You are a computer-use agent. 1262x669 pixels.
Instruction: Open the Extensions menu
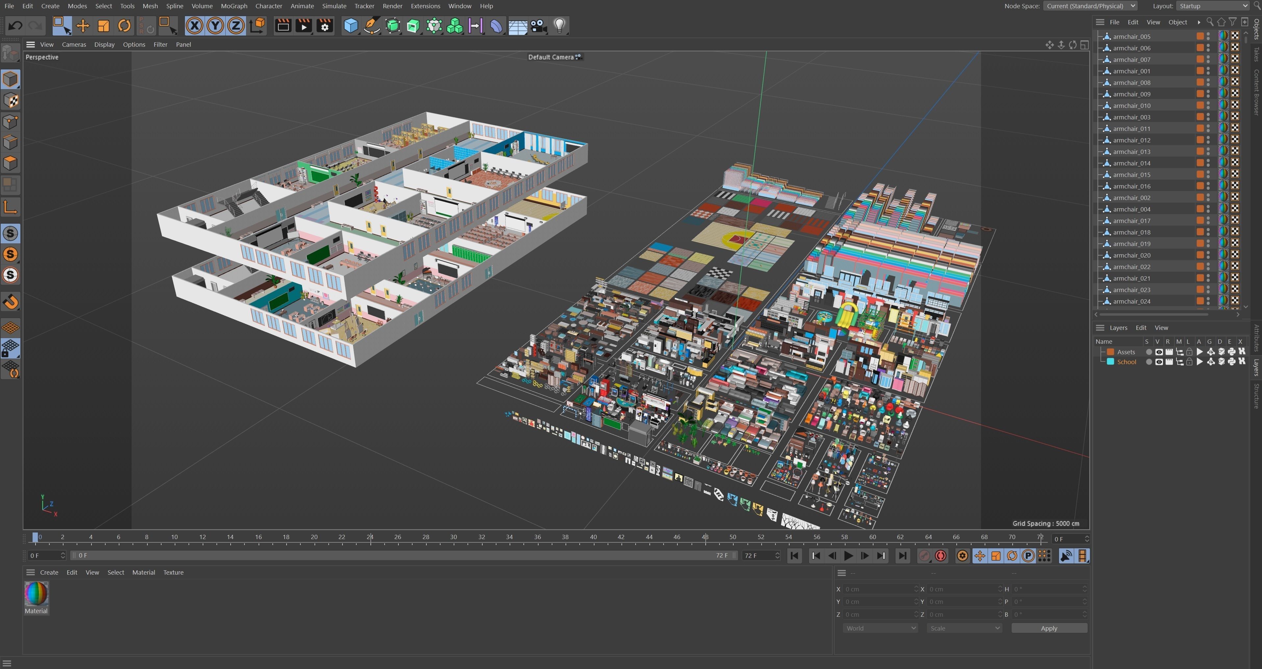pos(425,6)
